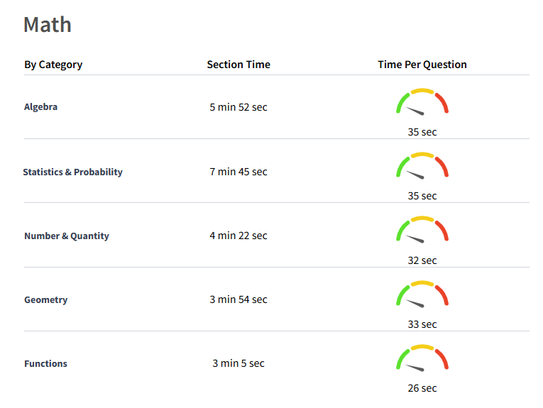Click the Number & Quantity gauge icon
The image size is (543, 408).
point(422,230)
